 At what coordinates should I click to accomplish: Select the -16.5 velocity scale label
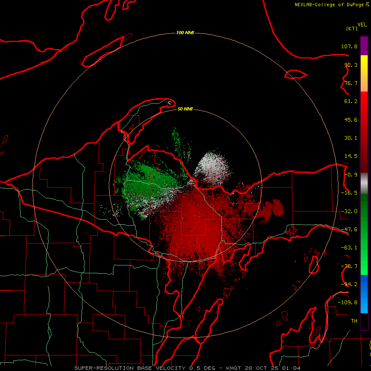tap(349, 193)
